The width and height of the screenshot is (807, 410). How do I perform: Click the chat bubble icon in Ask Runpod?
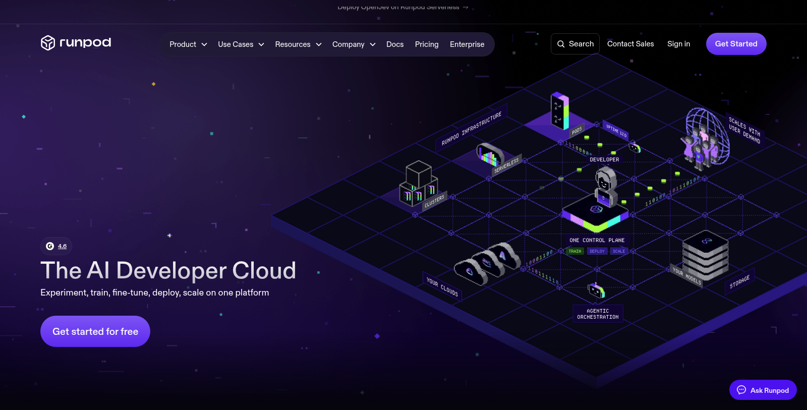[741, 390]
